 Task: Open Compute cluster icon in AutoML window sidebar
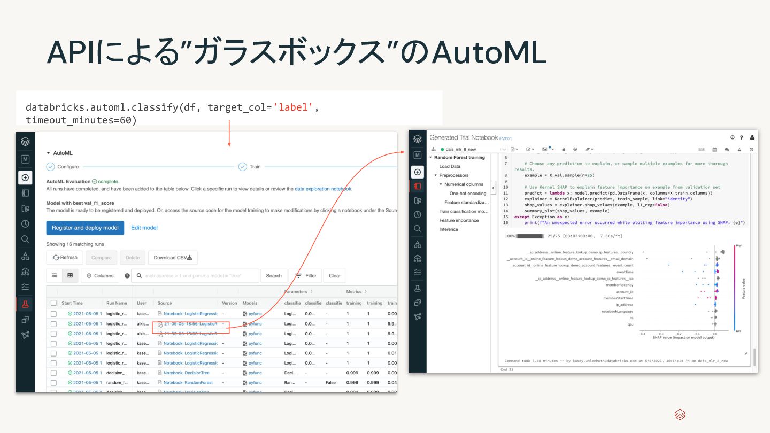pyautogui.click(x=25, y=272)
